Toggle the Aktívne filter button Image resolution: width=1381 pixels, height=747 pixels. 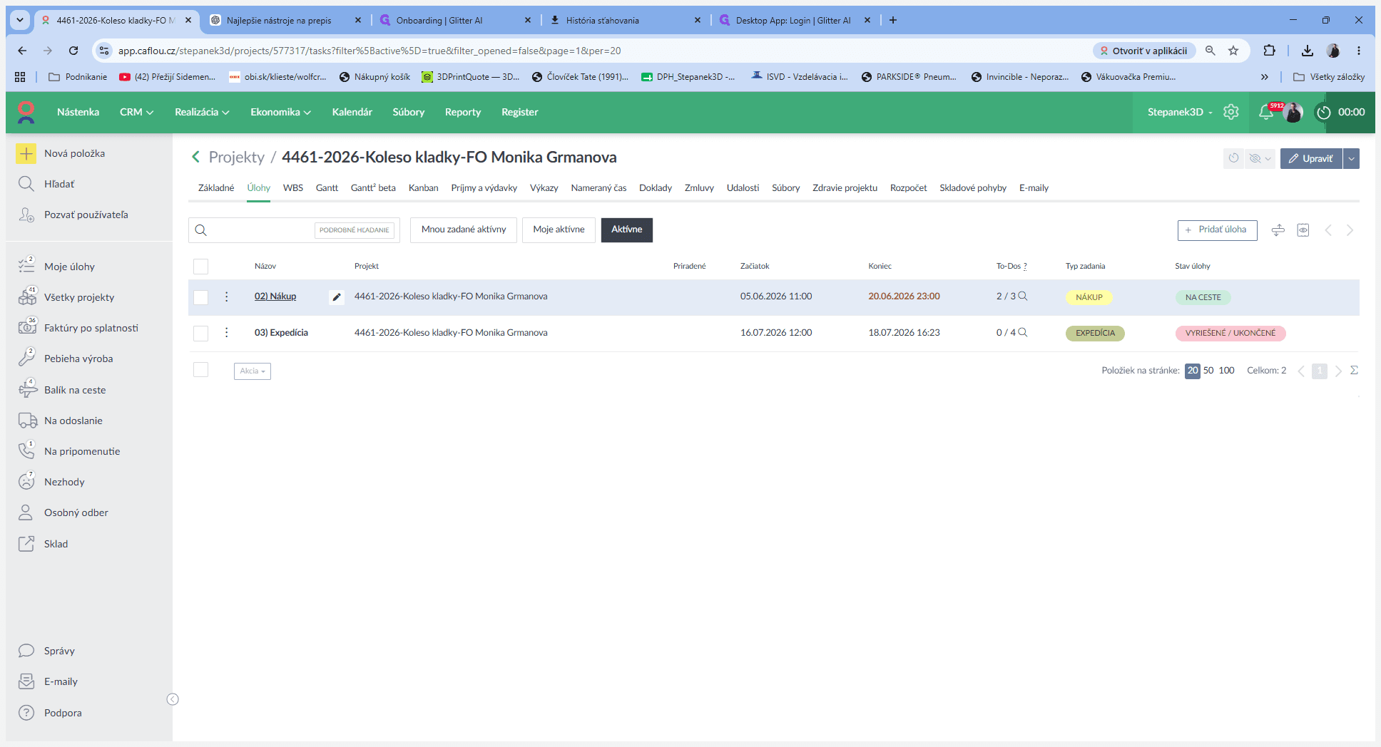point(626,230)
